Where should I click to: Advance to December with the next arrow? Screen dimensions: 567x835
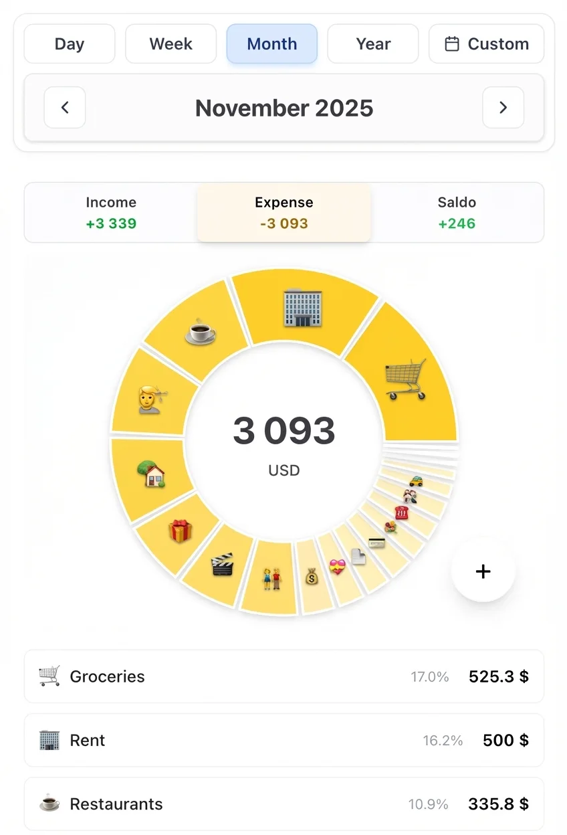(503, 108)
